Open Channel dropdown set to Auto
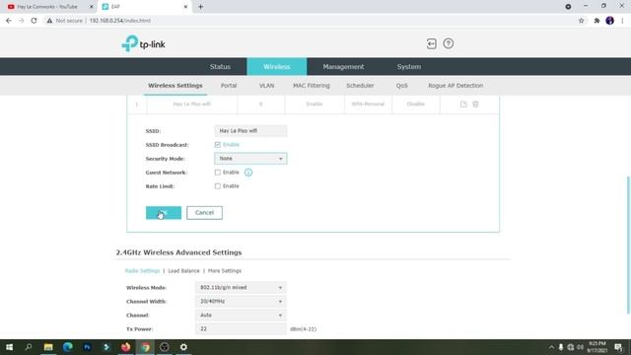 pyautogui.click(x=241, y=316)
